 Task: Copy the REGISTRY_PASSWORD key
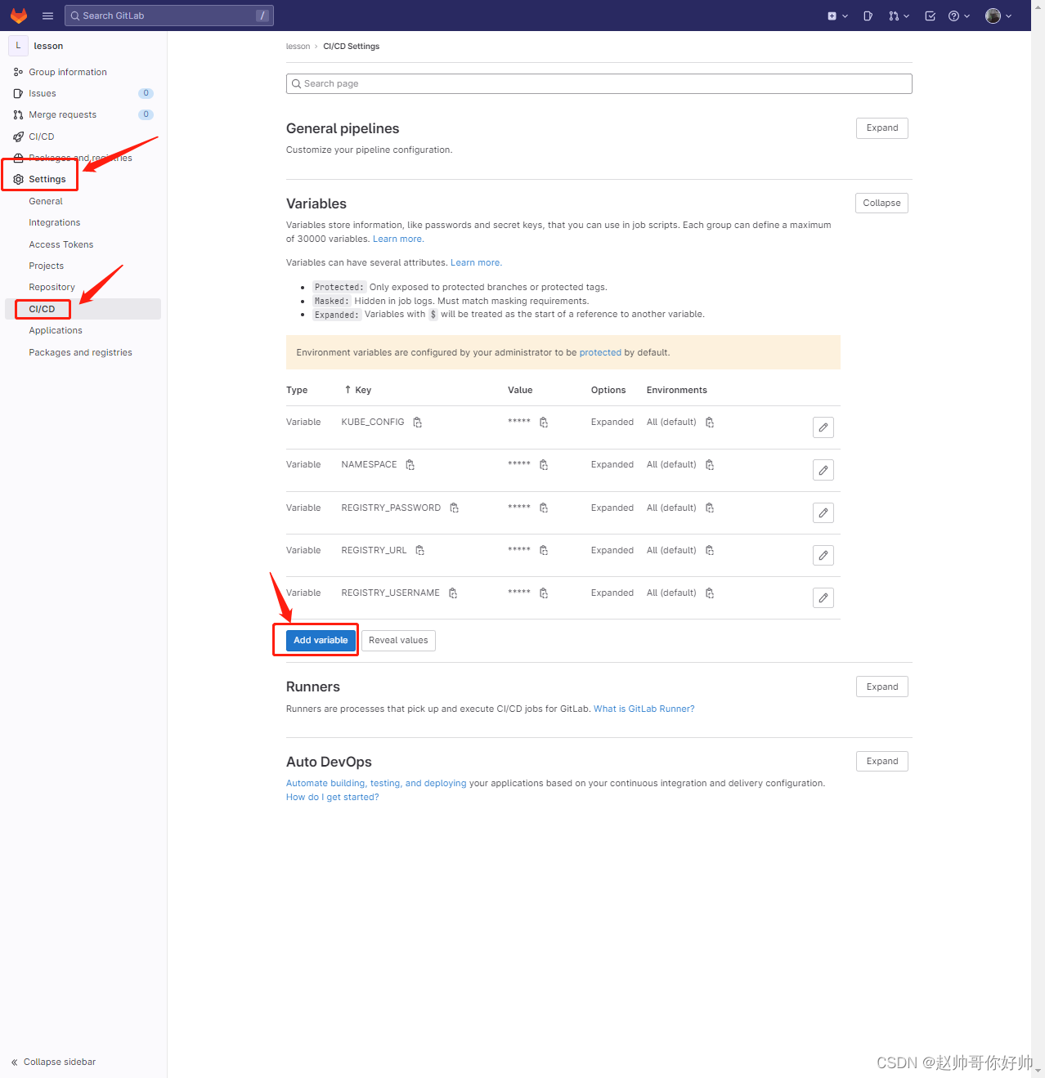[455, 508]
